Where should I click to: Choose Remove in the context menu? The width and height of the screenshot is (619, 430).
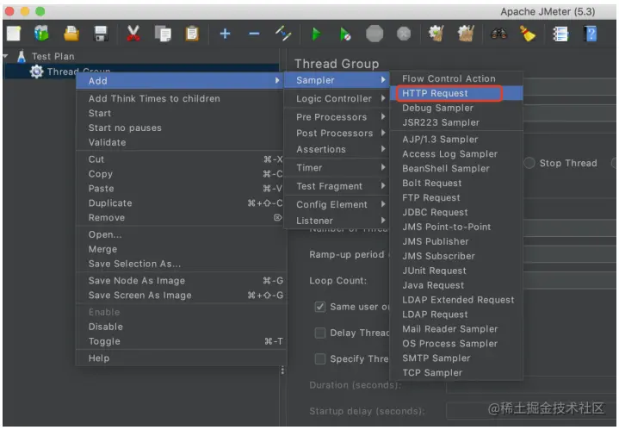pyautogui.click(x=180, y=218)
